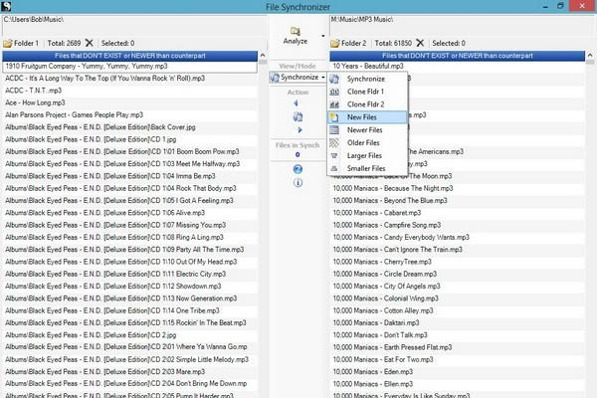Open the help question mark icon
The image size is (597, 398).
pyautogui.click(x=298, y=169)
